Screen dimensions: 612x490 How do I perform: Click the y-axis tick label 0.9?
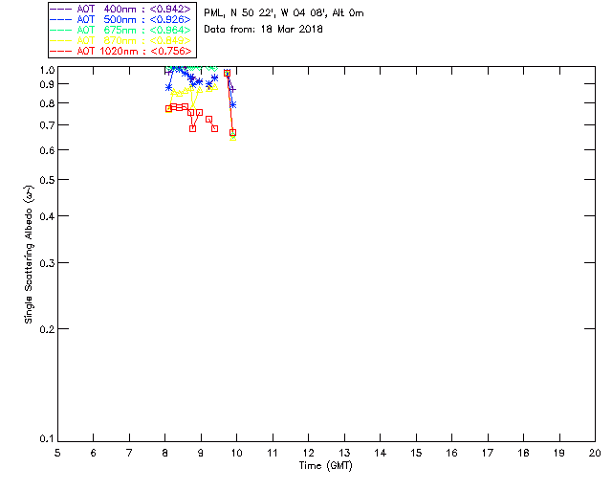pos(47,84)
